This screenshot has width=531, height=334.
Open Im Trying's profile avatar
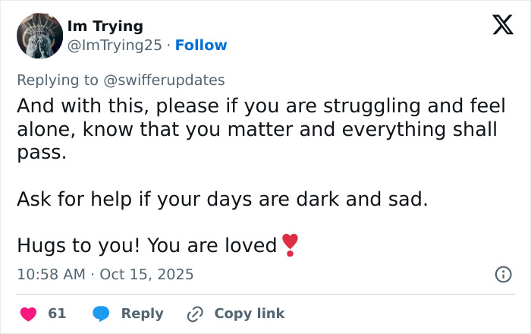click(x=39, y=36)
